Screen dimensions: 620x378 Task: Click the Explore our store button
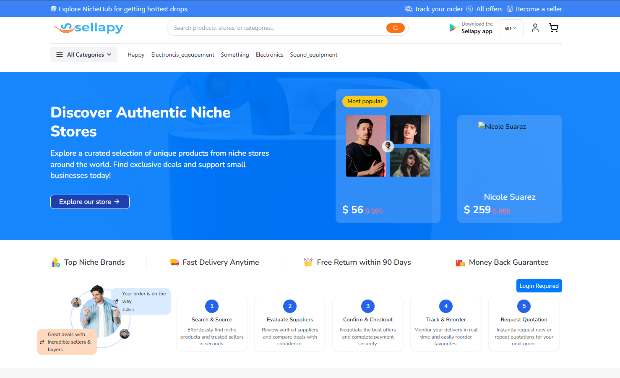pos(90,202)
